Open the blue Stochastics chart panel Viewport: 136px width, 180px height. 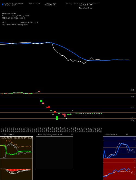[119, 147]
